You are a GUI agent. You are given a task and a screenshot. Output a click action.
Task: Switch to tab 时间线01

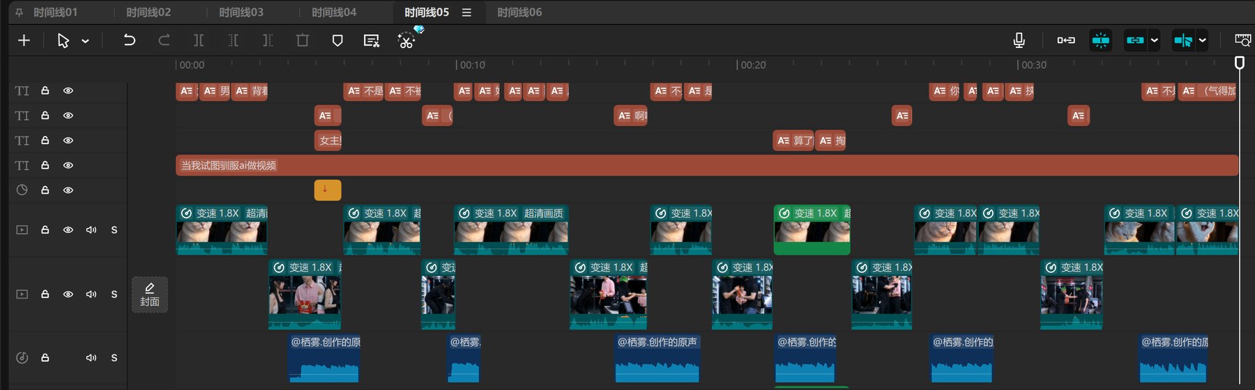tap(56, 12)
